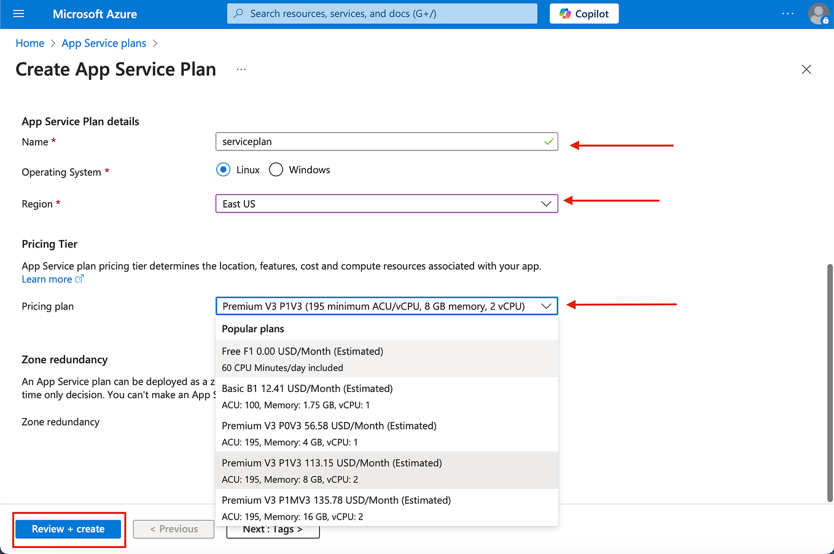834x554 pixels.
Task: Click the Microsoft Azure logo
Action: click(x=95, y=13)
